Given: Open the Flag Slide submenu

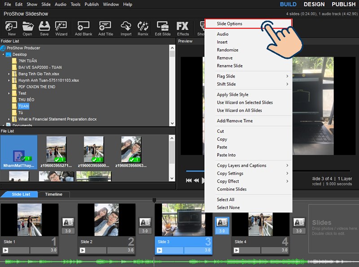Looking at the screenshot, I should pyautogui.click(x=248, y=76).
